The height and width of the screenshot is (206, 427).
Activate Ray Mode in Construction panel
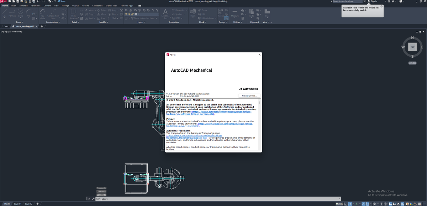42,14
